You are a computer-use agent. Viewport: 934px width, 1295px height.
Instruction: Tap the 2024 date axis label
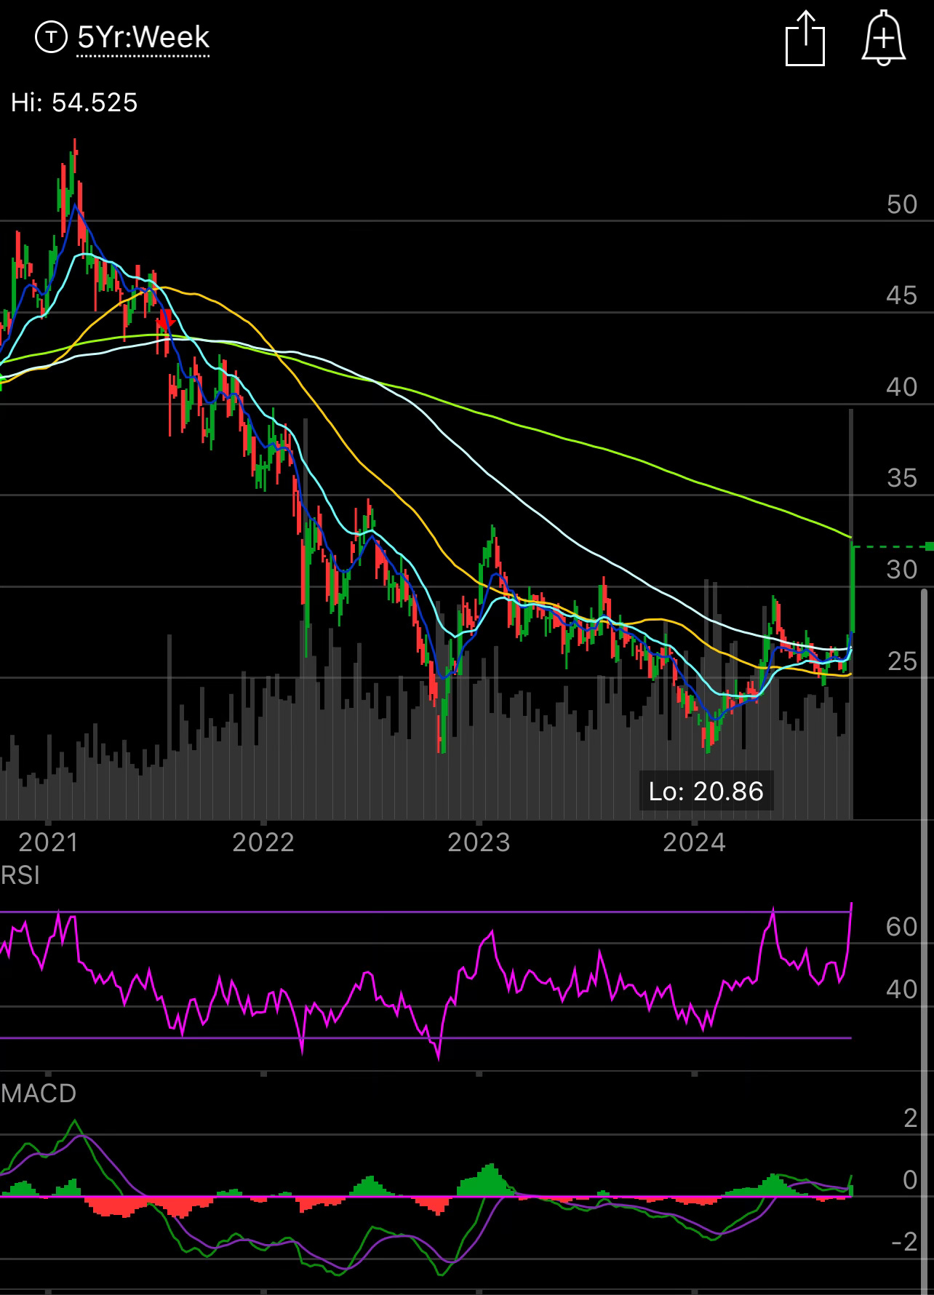tap(695, 842)
